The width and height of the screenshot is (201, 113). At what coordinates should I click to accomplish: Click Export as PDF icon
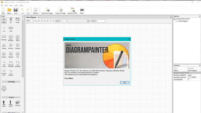click(x=73, y=11)
